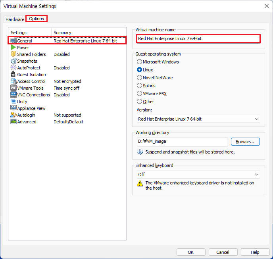This screenshot has width=273, height=259.
Task: Select the Advanced label
Action: 27,122
